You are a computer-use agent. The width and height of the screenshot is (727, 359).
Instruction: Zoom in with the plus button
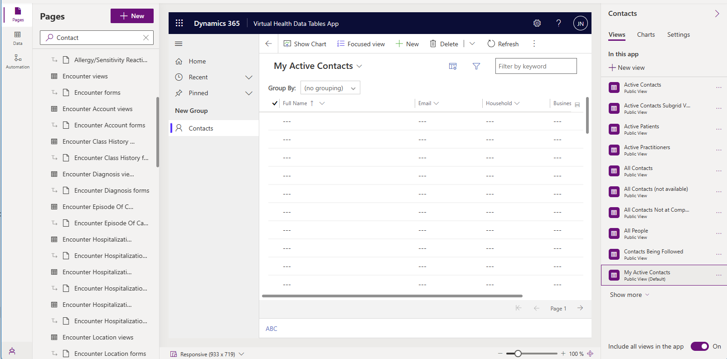pyautogui.click(x=563, y=354)
